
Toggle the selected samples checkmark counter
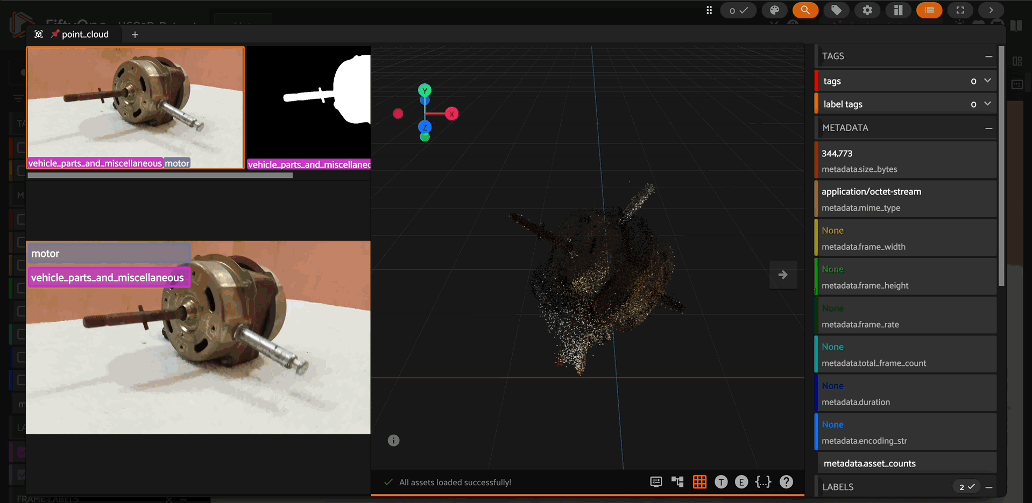click(738, 10)
